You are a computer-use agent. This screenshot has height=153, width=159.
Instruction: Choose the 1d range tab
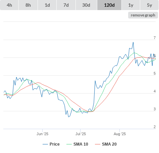47,5
